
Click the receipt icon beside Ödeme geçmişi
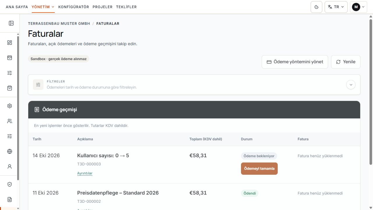(37, 110)
